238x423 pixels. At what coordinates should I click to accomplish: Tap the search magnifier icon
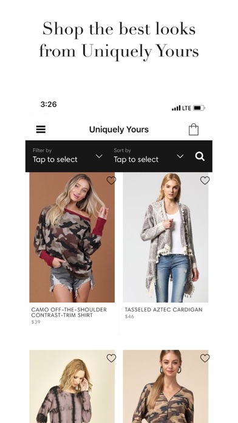(200, 156)
